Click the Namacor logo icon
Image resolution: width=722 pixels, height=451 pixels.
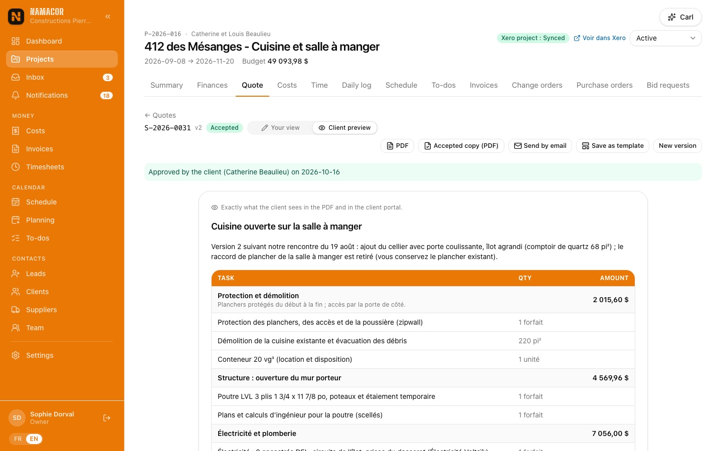pos(16,17)
